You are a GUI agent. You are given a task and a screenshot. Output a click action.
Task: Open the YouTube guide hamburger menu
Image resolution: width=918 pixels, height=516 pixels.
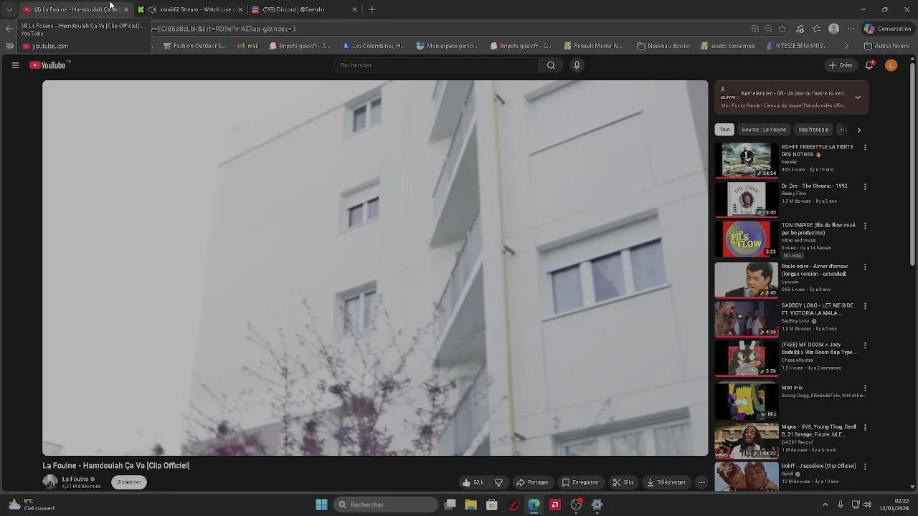(15, 65)
